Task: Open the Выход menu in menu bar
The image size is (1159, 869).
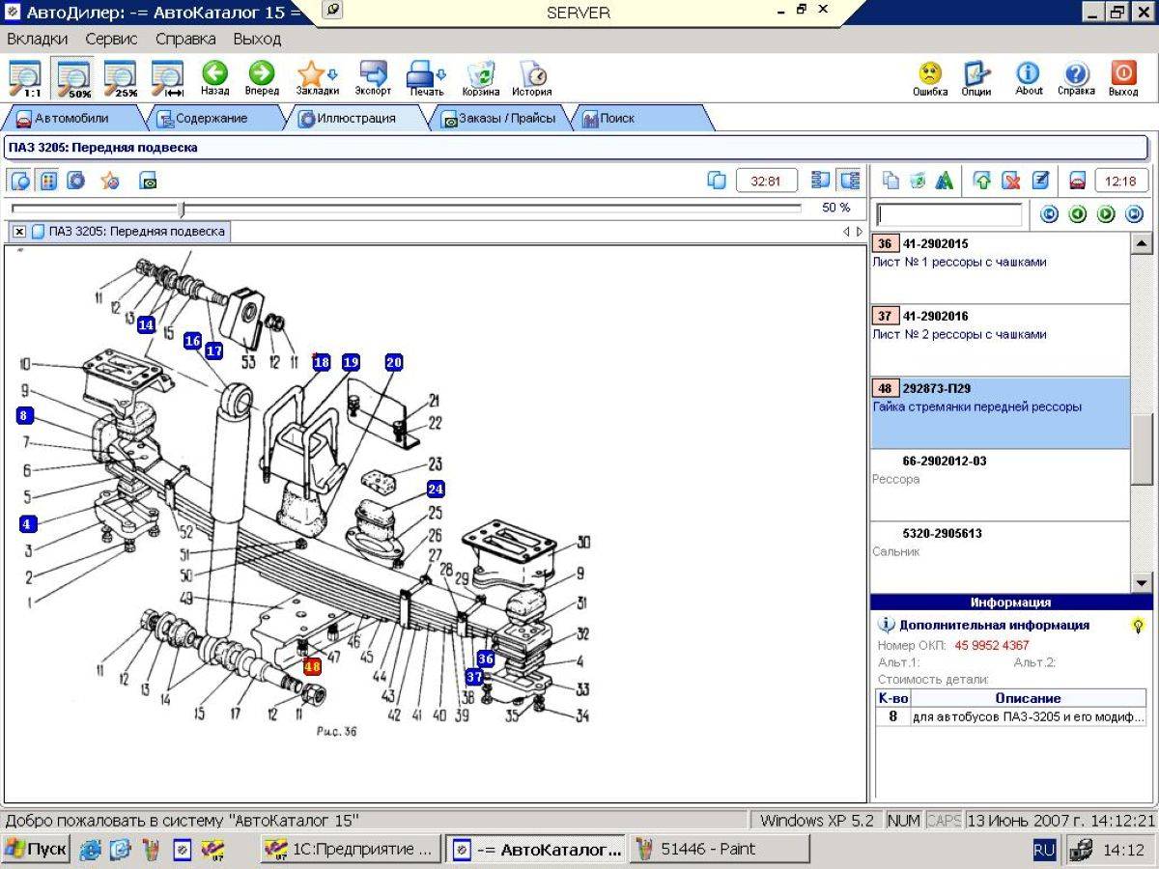Action: click(x=257, y=40)
